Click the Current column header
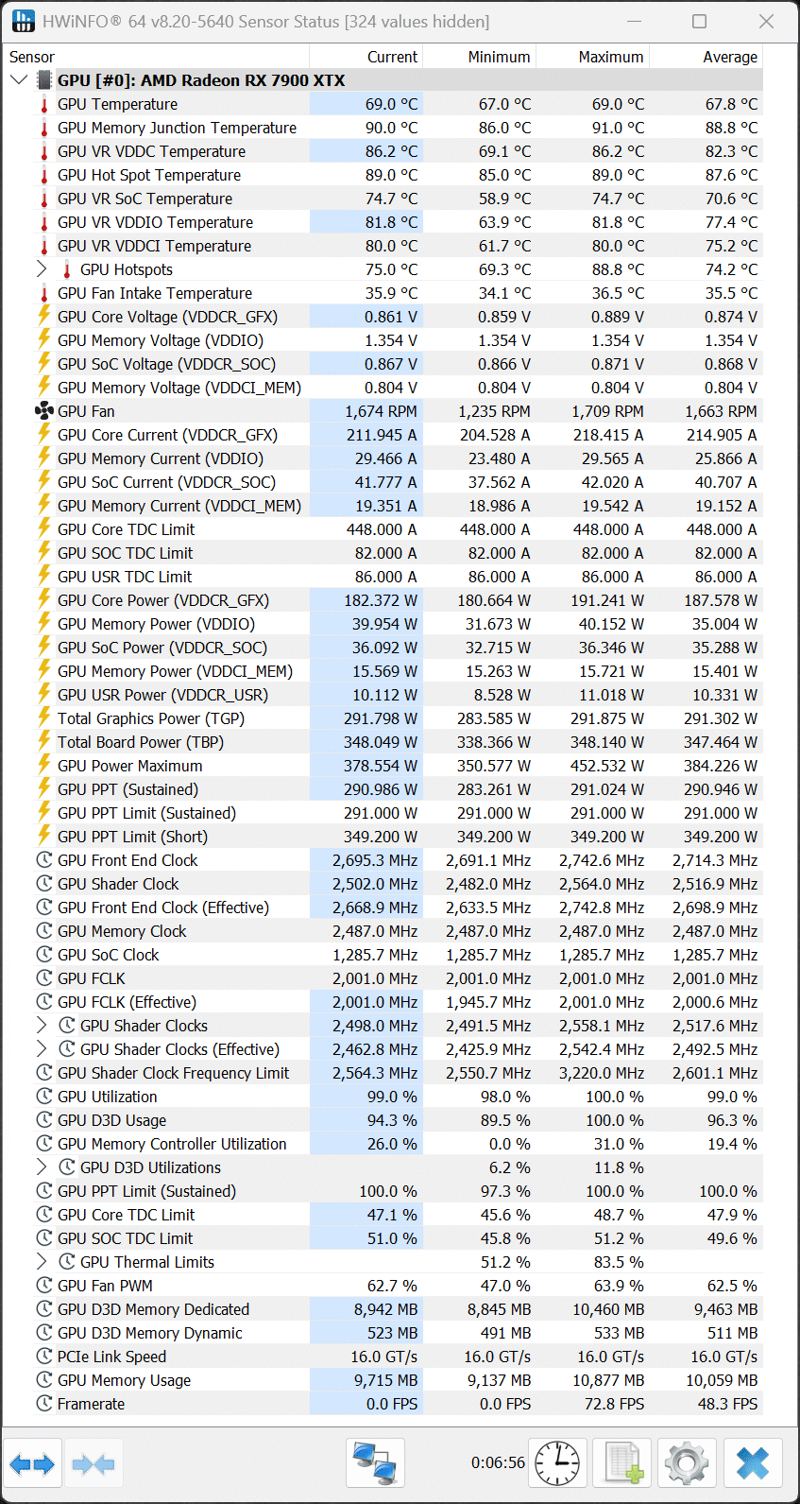The width and height of the screenshot is (800, 1504). click(x=366, y=57)
